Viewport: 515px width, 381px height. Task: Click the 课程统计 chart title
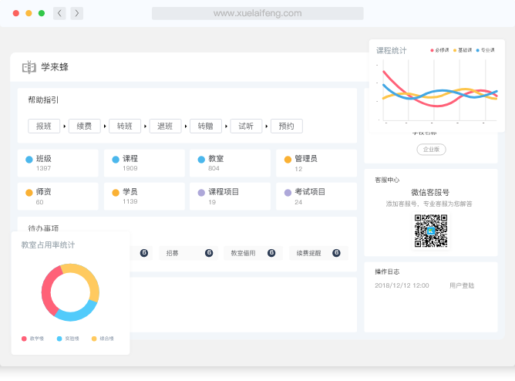click(x=391, y=51)
